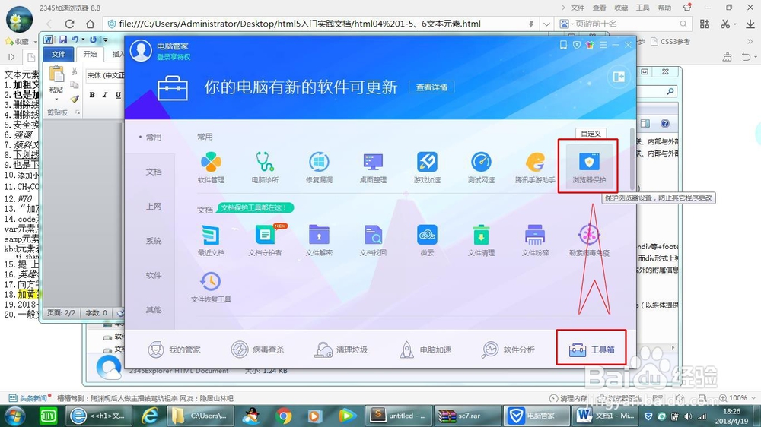This screenshot has width=761, height=427.
Task: Click the Word save icon
Action: click(x=62, y=40)
